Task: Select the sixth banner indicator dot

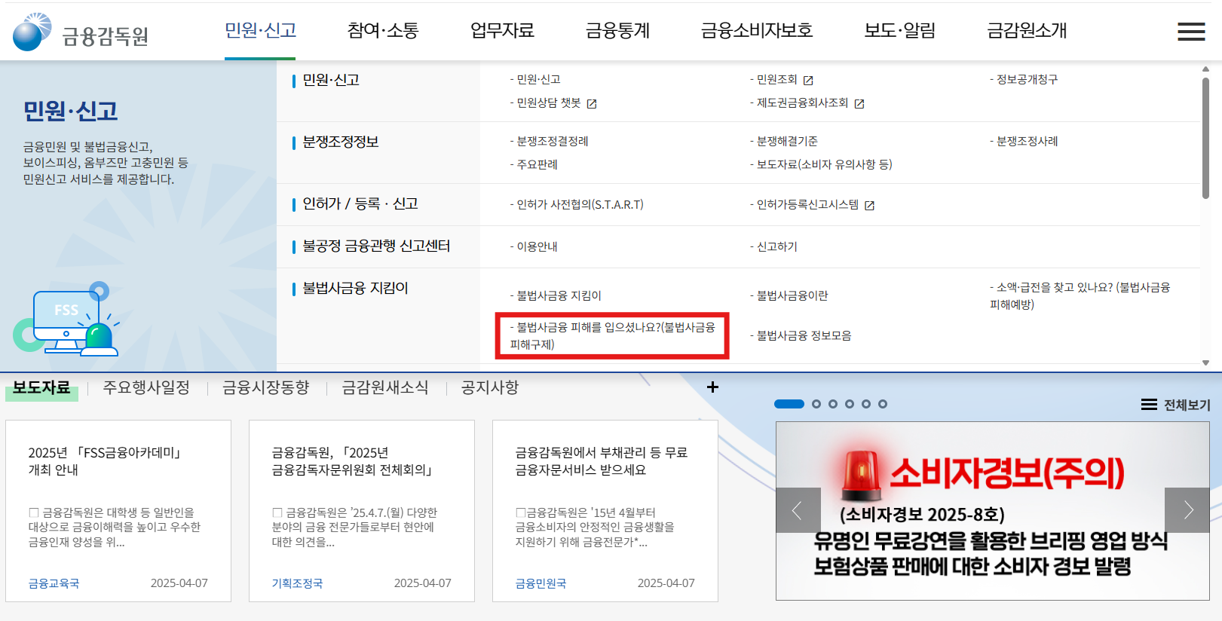Action: coord(883,404)
